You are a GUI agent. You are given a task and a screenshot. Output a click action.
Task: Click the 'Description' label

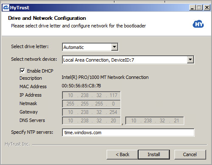(31, 78)
